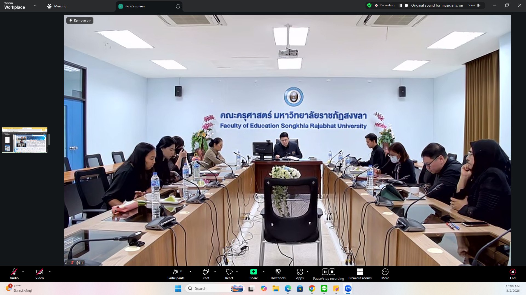The height and width of the screenshot is (295, 526).
Task: Turn on camera with Video button
Action: [x=39, y=274]
